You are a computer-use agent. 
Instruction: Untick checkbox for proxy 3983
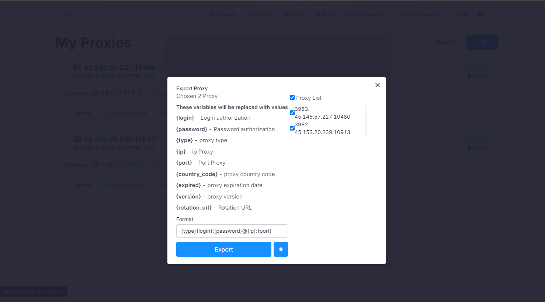coord(292,113)
